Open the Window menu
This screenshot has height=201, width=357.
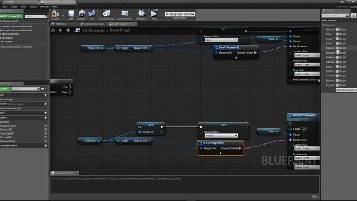click(45, 7)
